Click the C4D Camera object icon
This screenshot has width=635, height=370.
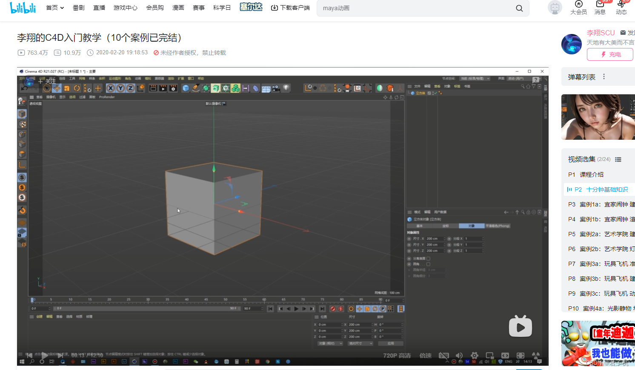point(276,88)
